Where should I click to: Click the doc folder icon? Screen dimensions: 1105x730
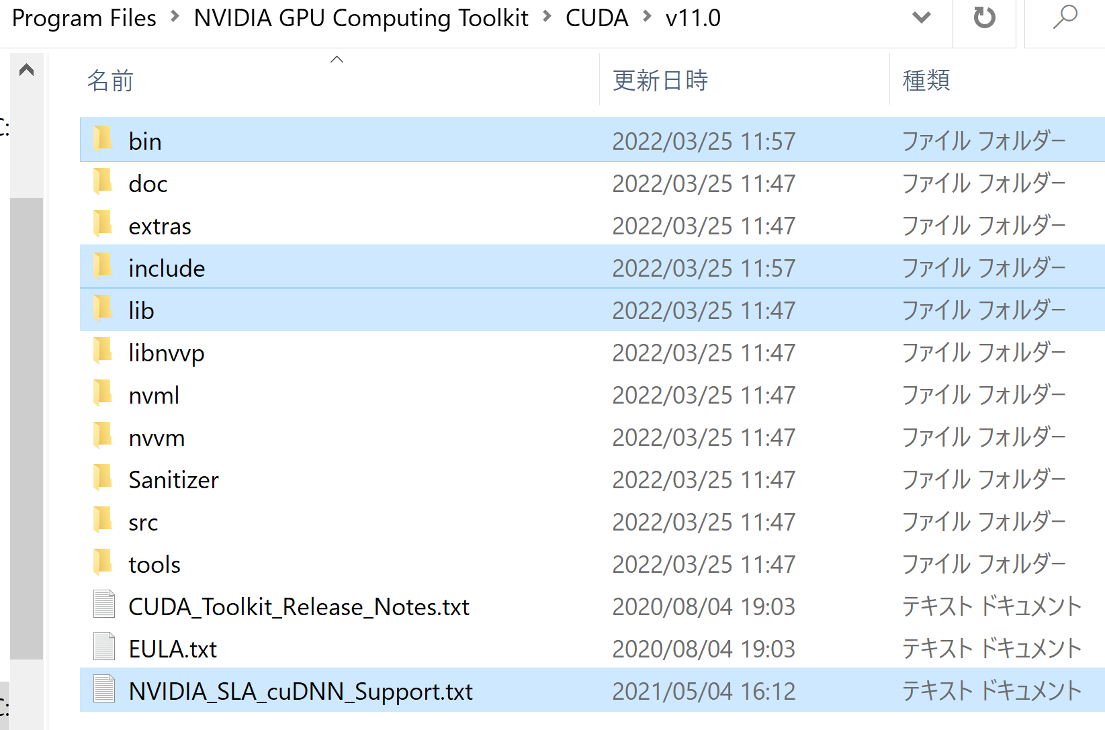pyautogui.click(x=103, y=181)
